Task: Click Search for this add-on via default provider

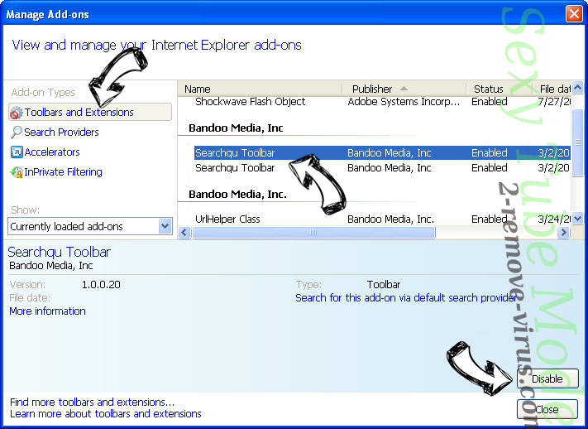Action: tap(407, 298)
